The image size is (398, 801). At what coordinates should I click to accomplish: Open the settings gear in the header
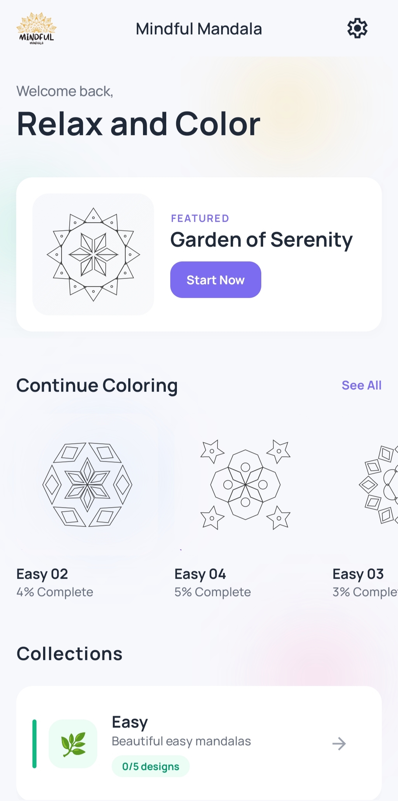point(356,28)
